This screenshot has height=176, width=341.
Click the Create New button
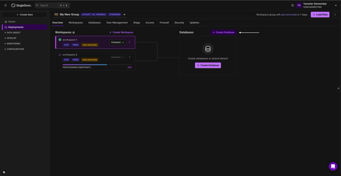pyautogui.click(x=25, y=15)
